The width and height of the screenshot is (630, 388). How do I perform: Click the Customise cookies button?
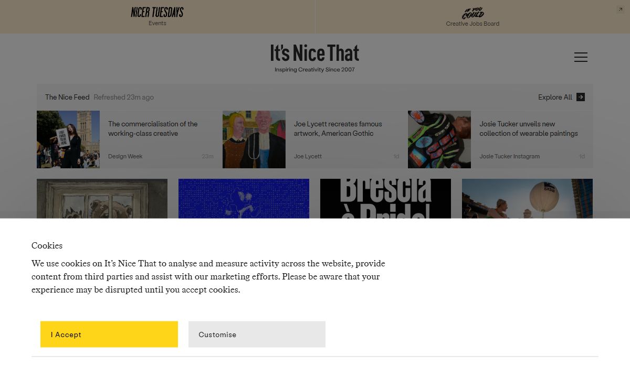(x=257, y=335)
